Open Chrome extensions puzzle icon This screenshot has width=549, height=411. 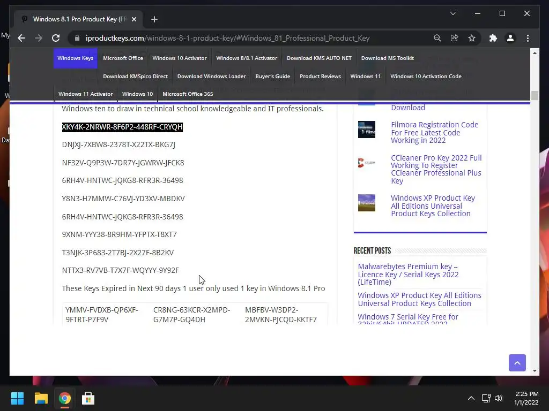[493, 38]
